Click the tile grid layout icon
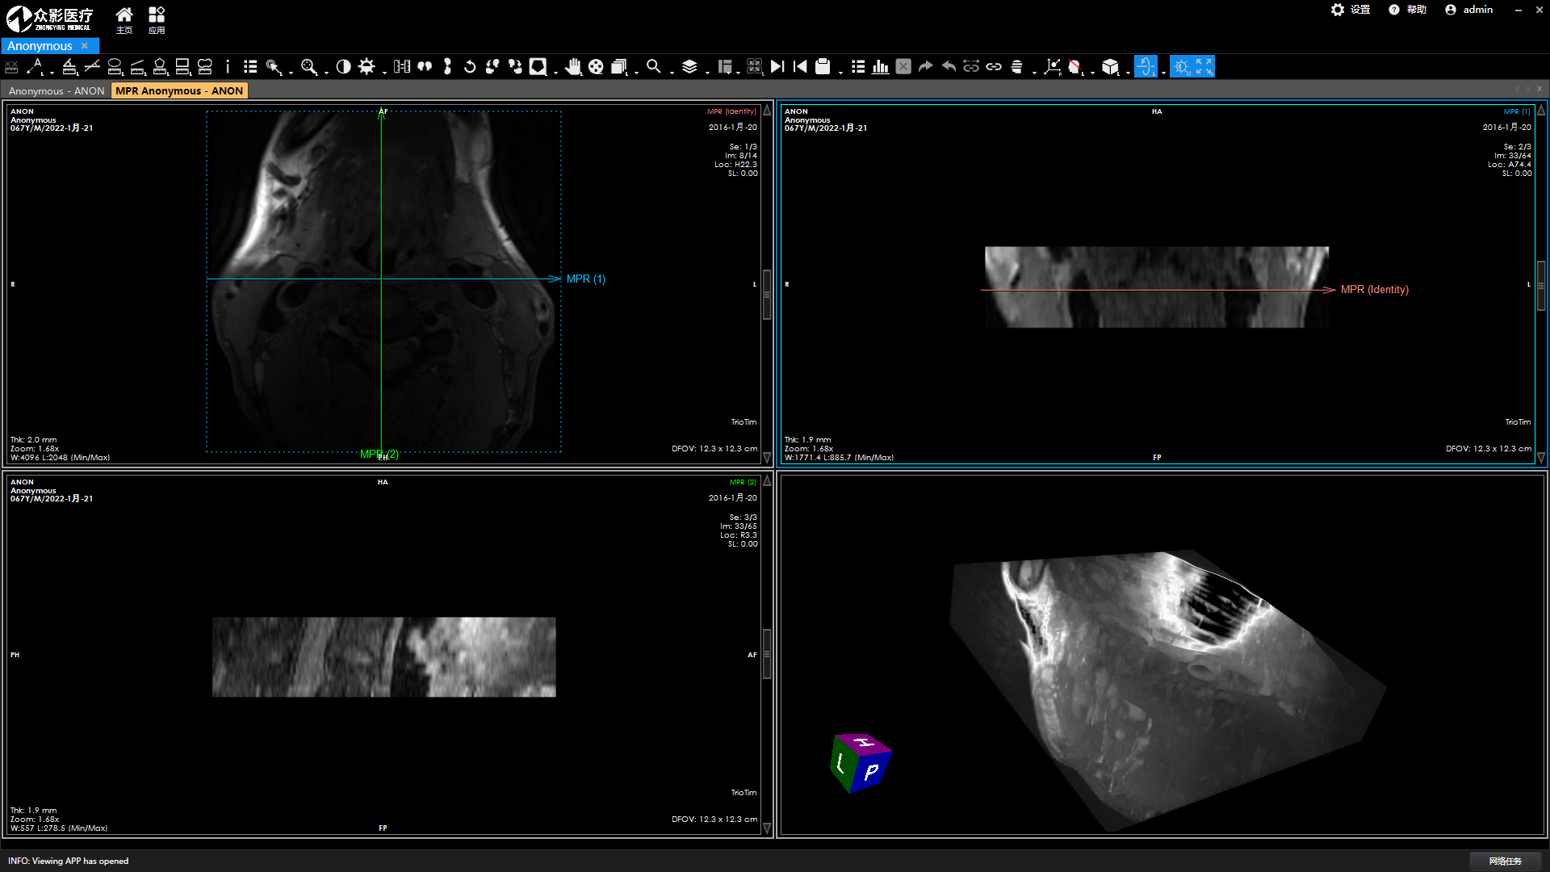This screenshot has width=1550, height=872. [755, 67]
